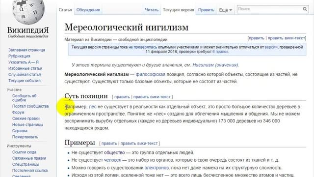Click top 'править вики-текст' link beside title
Image resolution: width=314 pixels, height=177 pixels.
tap(287, 38)
